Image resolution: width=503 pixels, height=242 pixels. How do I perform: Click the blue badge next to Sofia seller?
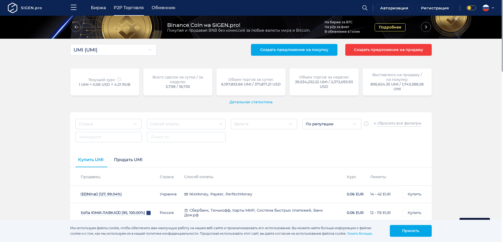(149, 213)
